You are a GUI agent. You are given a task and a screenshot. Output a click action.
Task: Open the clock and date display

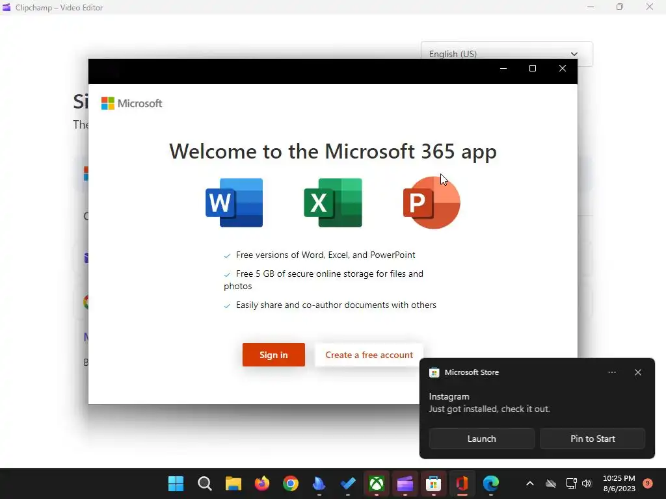(x=619, y=483)
